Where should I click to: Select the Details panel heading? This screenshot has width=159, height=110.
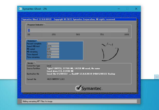click(x=30, y=63)
